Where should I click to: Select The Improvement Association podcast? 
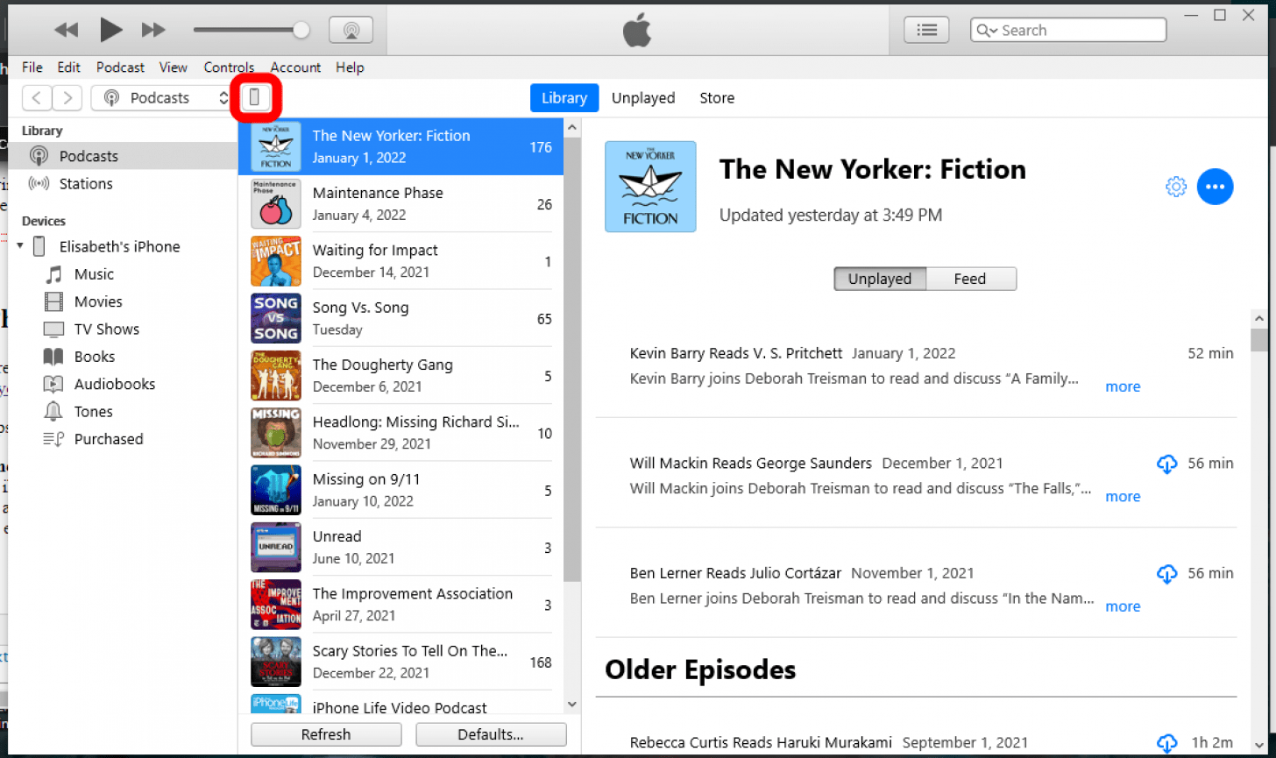point(401,604)
